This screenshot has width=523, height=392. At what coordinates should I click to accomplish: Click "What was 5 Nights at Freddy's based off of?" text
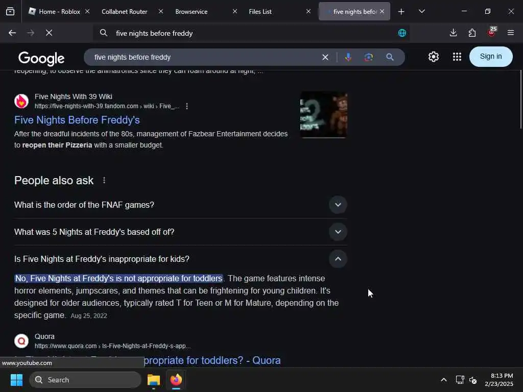click(x=94, y=232)
